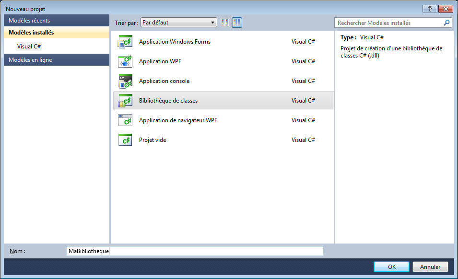Click the help question mark button

[429, 9]
